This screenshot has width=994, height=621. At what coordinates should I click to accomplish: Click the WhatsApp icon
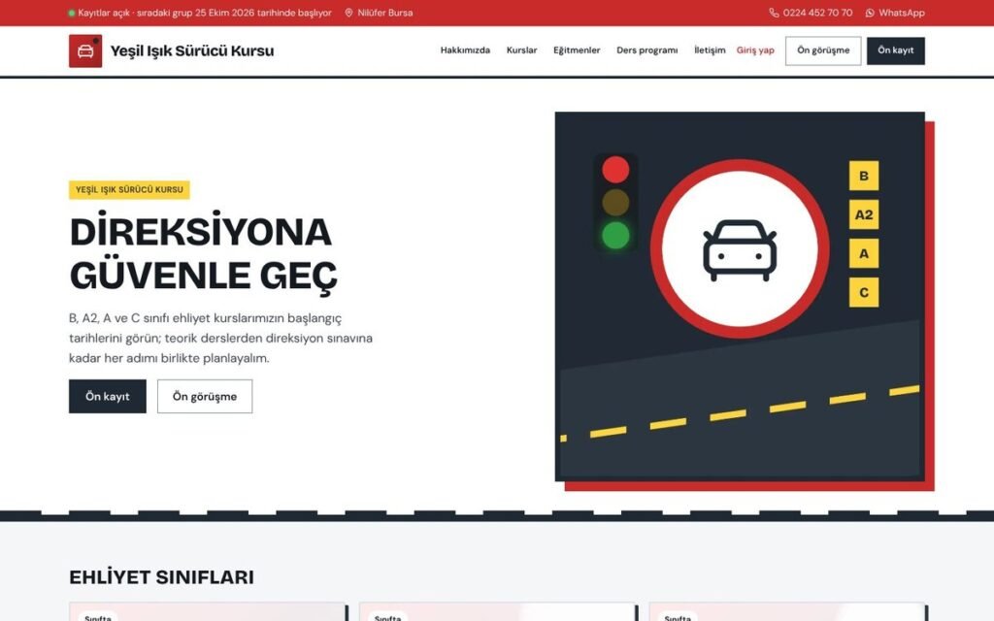(x=870, y=13)
